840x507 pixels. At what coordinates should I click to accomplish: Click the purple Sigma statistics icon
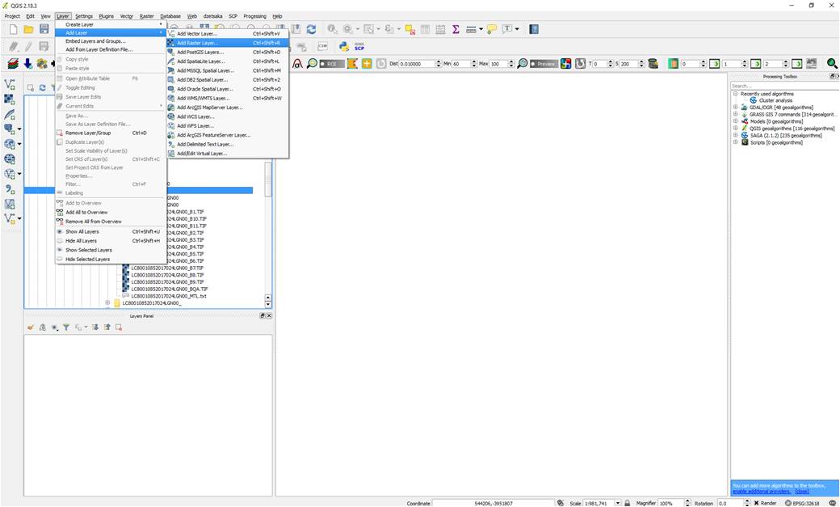point(456,29)
